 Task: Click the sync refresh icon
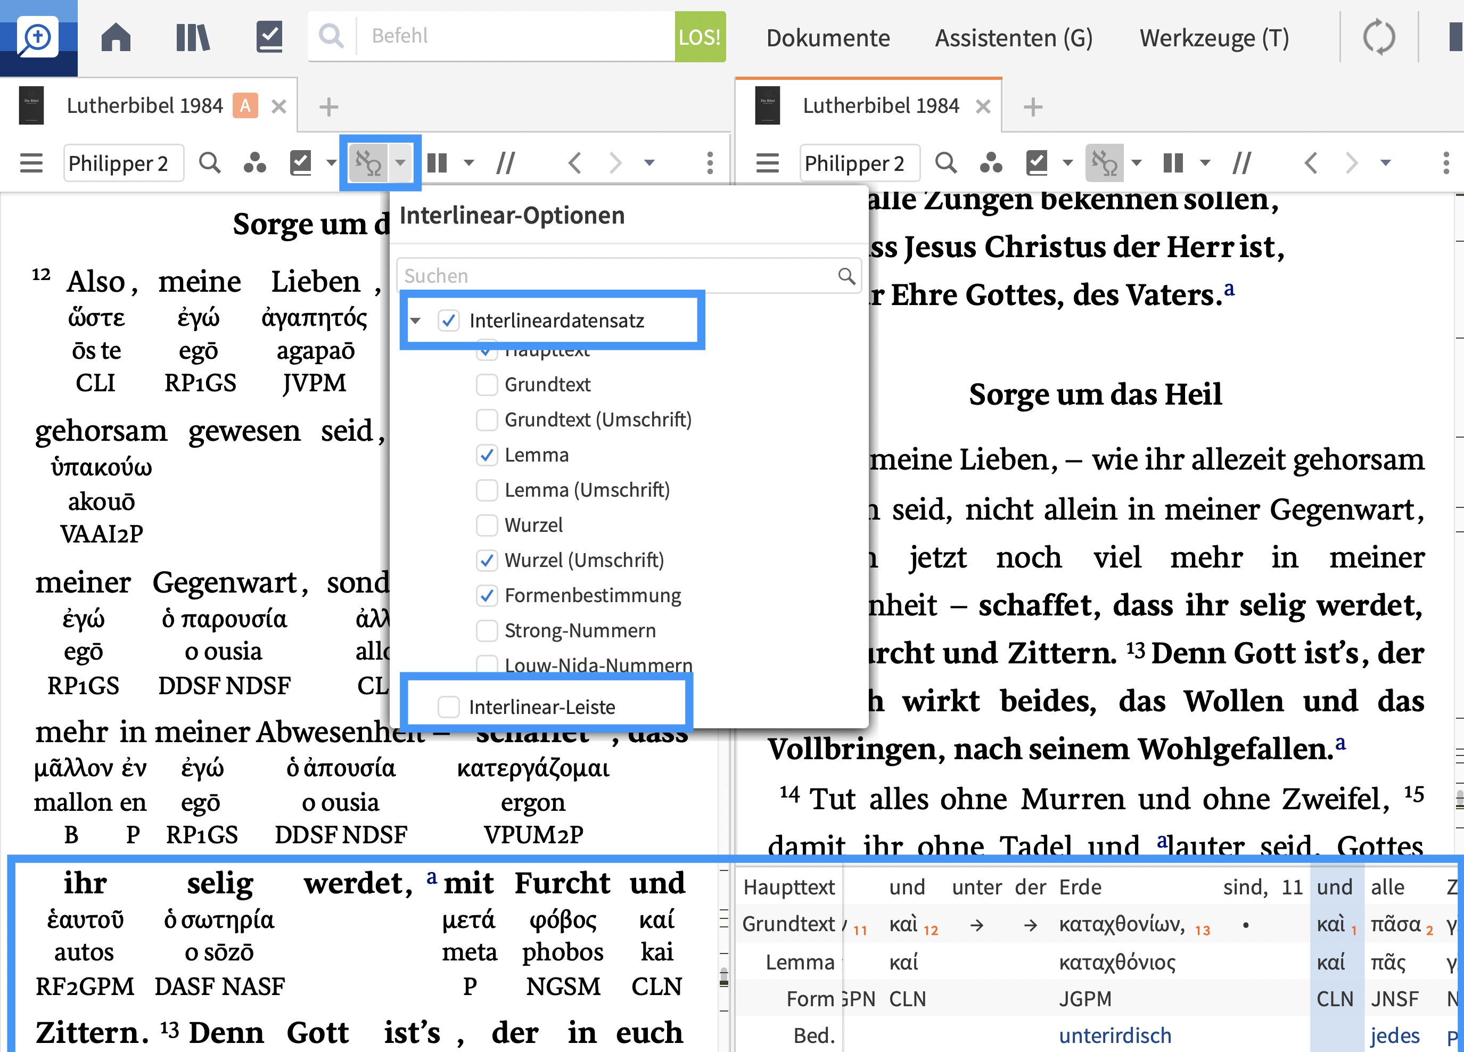(1379, 37)
